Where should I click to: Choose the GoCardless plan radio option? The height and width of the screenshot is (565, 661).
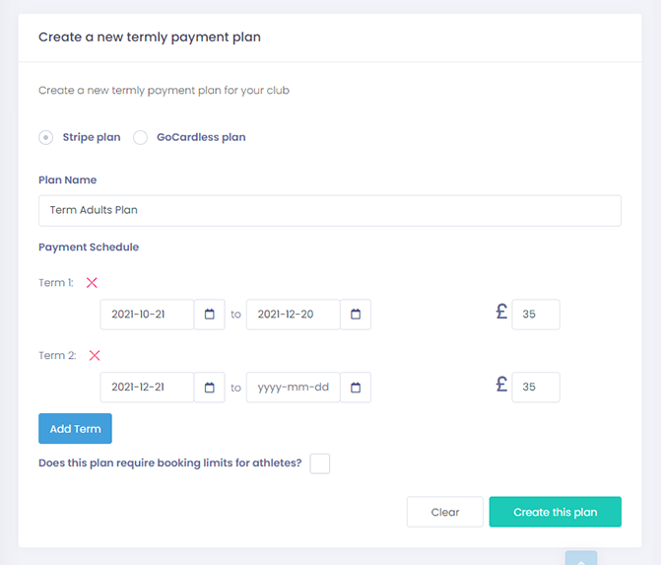pyautogui.click(x=140, y=138)
